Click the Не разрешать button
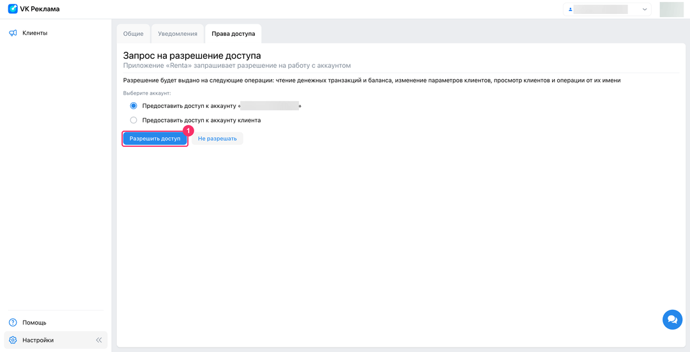 click(x=217, y=139)
